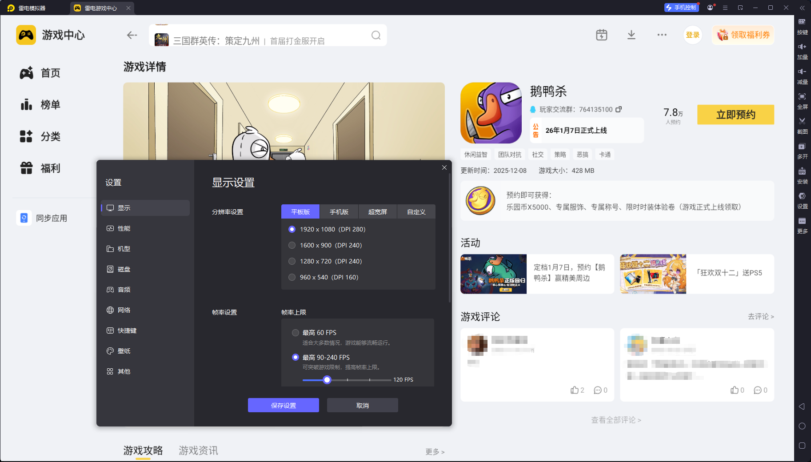Click the Android recents square button
The height and width of the screenshot is (462, 811).
802,446
